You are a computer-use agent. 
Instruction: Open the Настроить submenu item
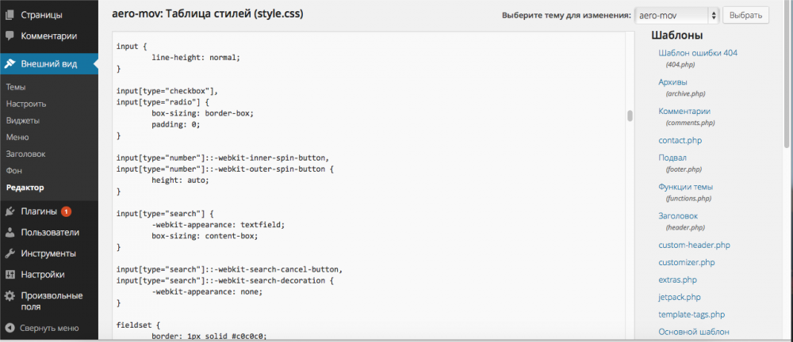[x=25, y=104]
